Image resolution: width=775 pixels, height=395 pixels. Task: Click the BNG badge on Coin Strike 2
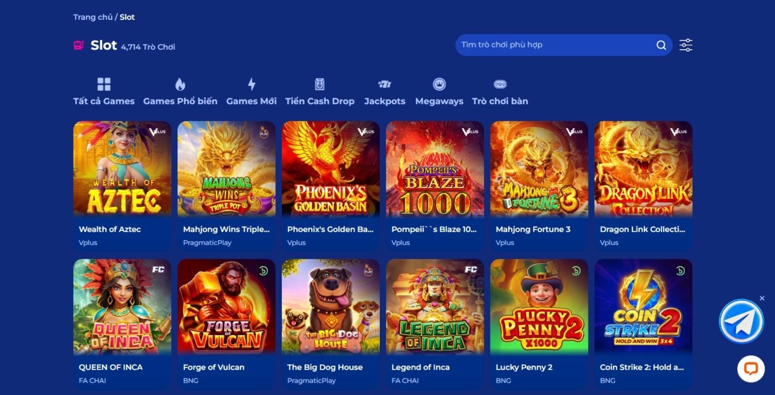click(x=680, y=271)
